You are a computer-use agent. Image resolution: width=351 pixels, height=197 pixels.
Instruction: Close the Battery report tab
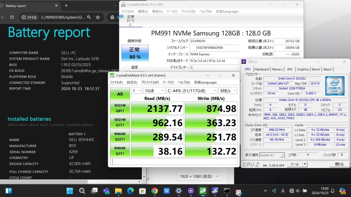click(x=56, y=6)
